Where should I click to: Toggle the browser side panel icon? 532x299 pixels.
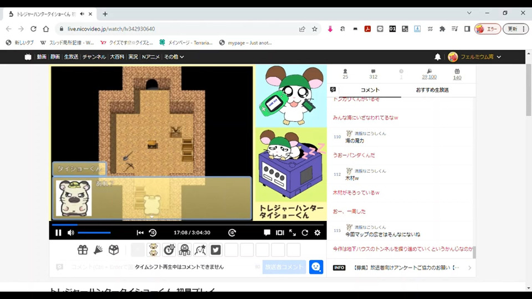tap(467, 29)
